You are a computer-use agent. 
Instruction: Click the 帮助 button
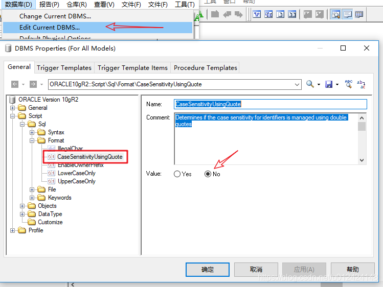coord(353,270)
